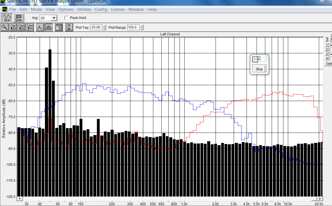The image size is (332, 206).
Task: Click overlay Set button 2
Action: 327,49
